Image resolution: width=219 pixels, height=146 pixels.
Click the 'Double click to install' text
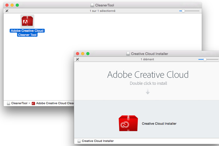[x=148, y=83]
